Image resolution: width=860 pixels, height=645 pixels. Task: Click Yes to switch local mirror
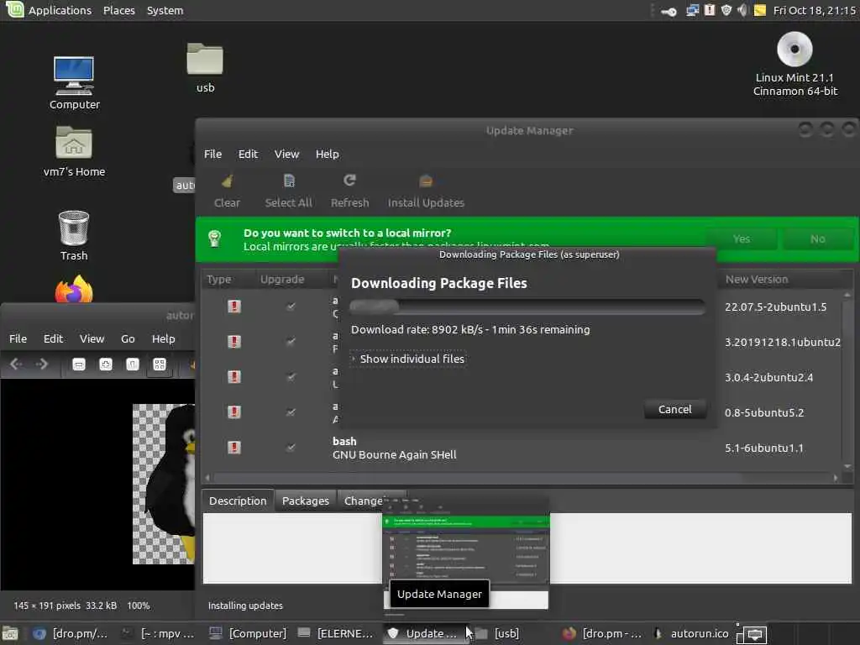coord(741,239)
